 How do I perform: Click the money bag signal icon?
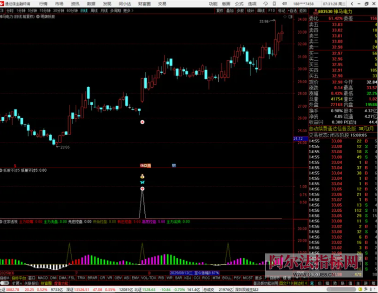coord(142,176)
